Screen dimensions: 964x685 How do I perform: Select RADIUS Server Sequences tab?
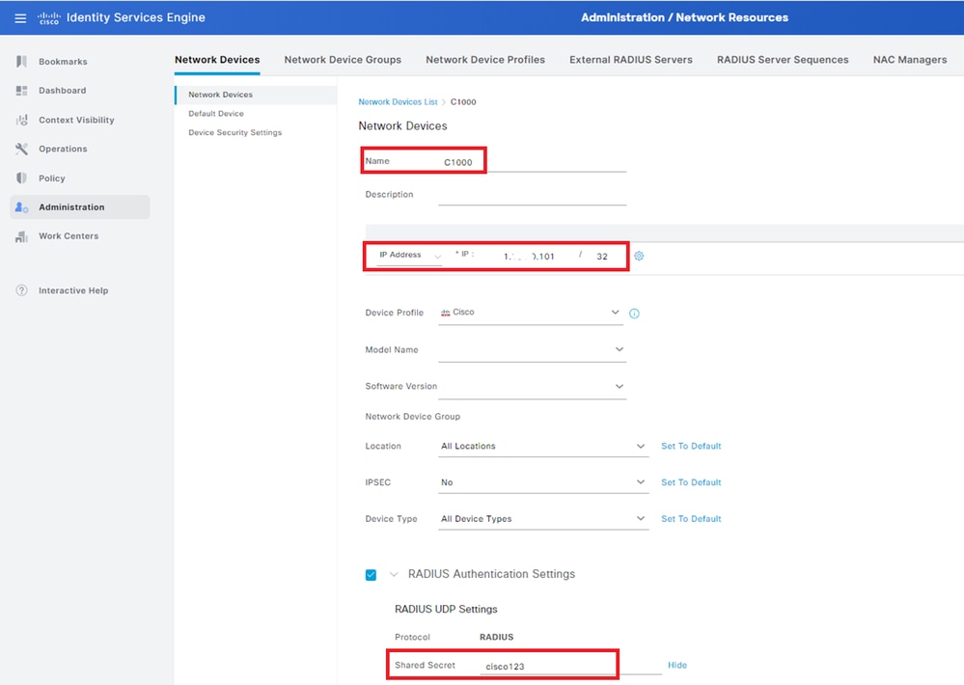coord(783,60)
